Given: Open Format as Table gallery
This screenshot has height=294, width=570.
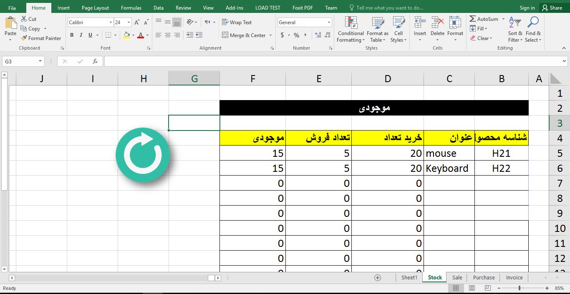Looking at the screenshot, I should (378, 29).
